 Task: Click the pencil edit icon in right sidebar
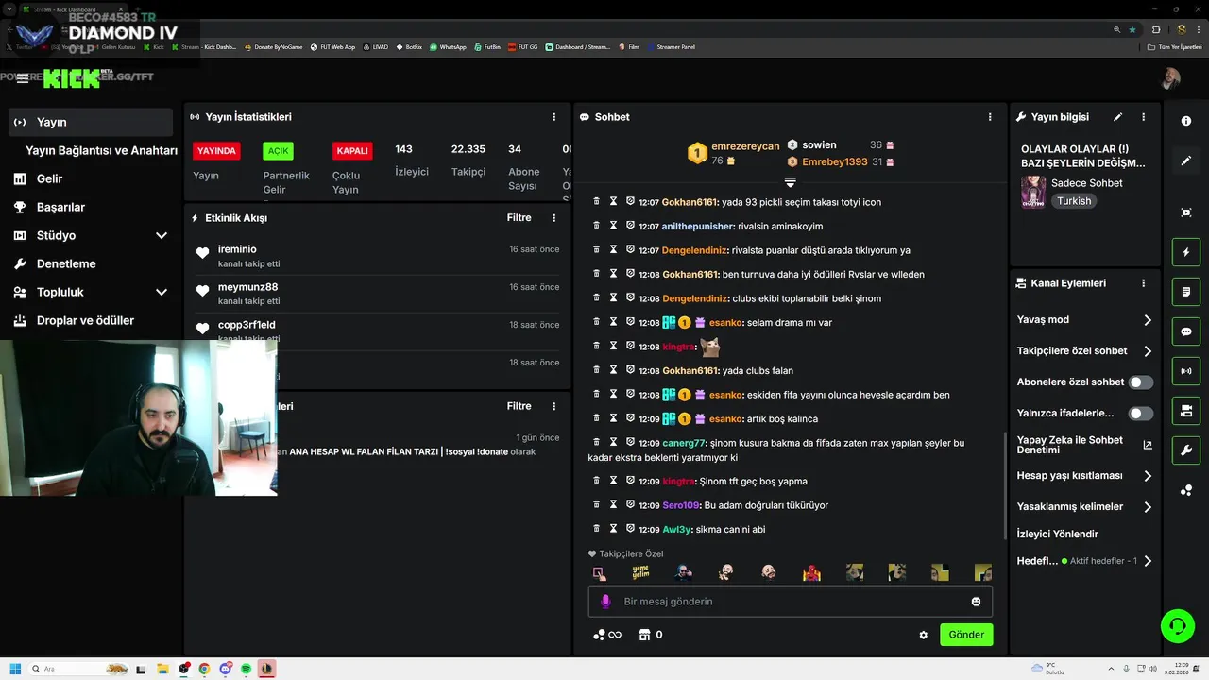[x=1186, y=161]
